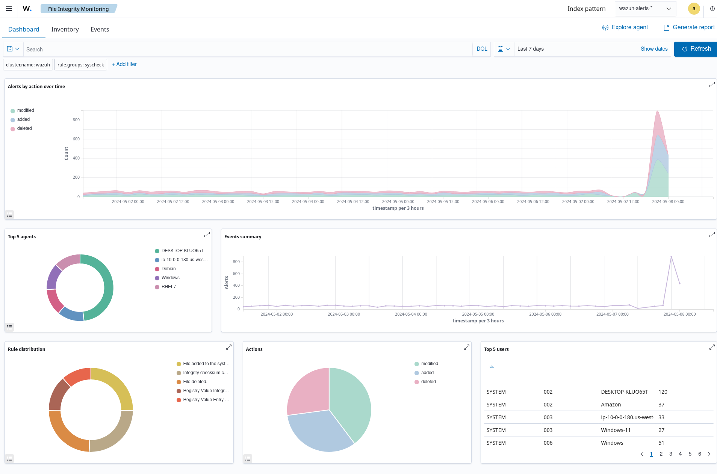Open the help icon in header
The width and height of the screenshot is (717, 474).
point(712,9)
